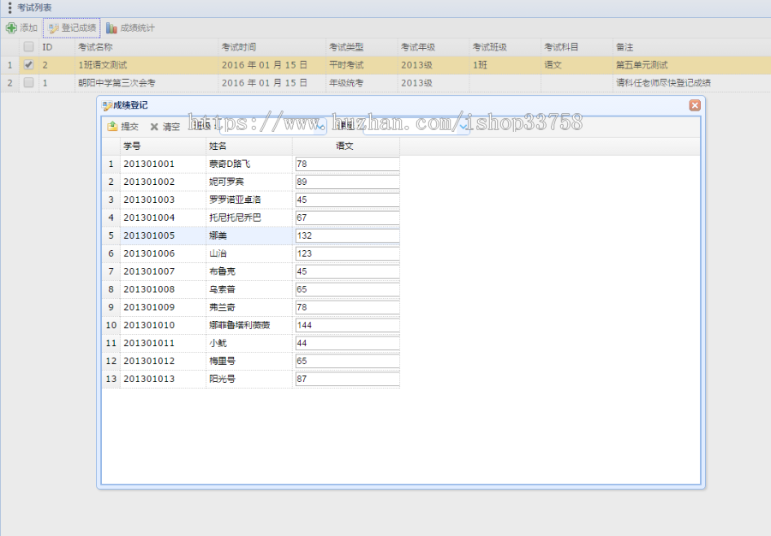Switch to the 考试列表 tab
This screenshot has width=771, height=536.
(x=31, y=8)
